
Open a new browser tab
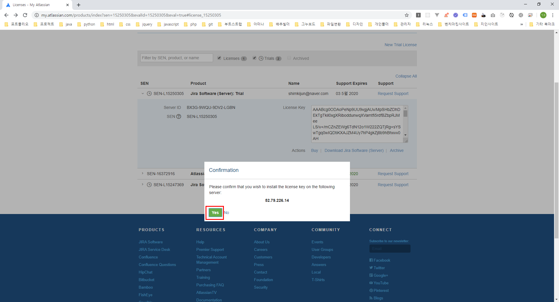coord(79,5)
